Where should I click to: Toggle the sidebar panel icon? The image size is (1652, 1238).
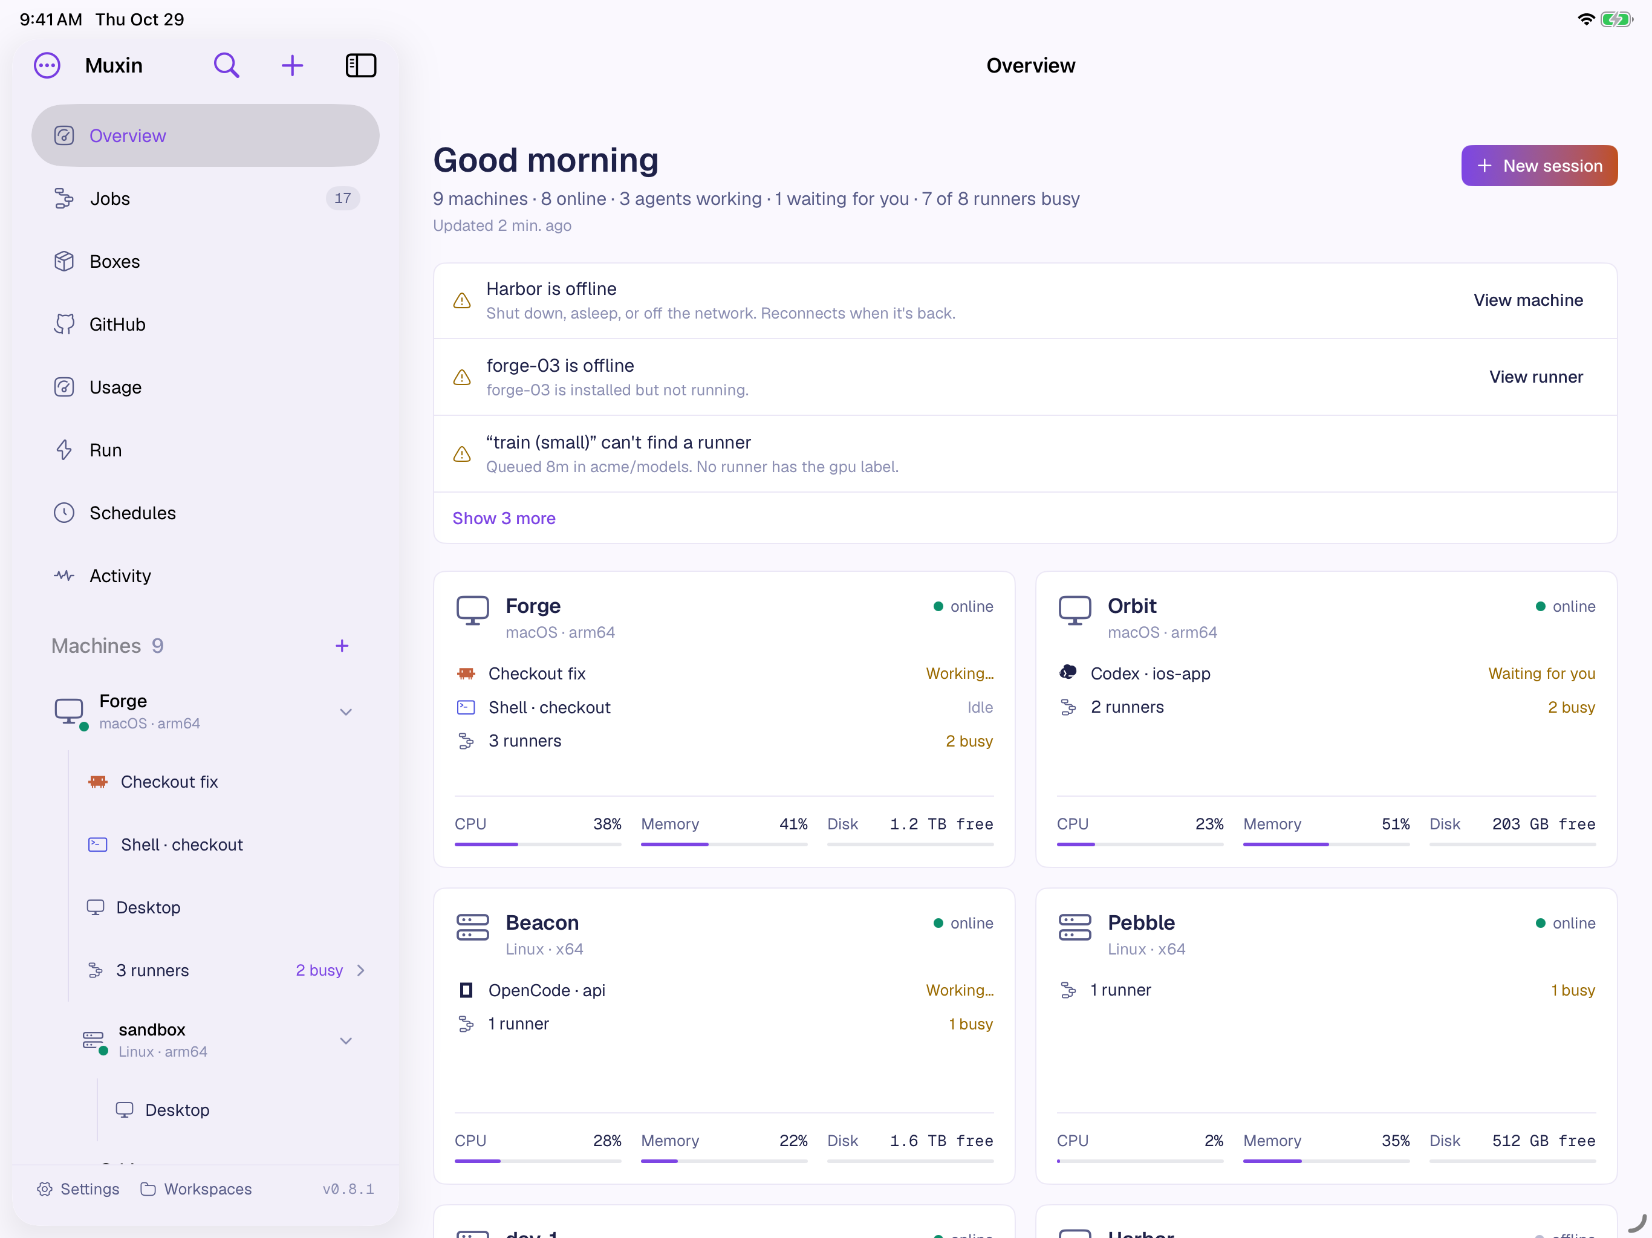(361, 66)
